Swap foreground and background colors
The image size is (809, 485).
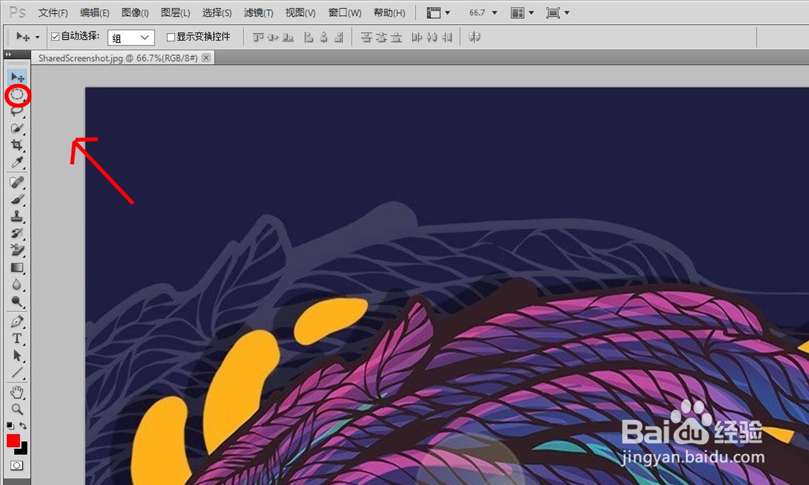[23, 425]
